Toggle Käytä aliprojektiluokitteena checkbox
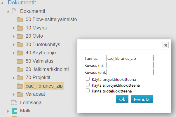This screenshot has height=117, width=176. click(87, 85)
